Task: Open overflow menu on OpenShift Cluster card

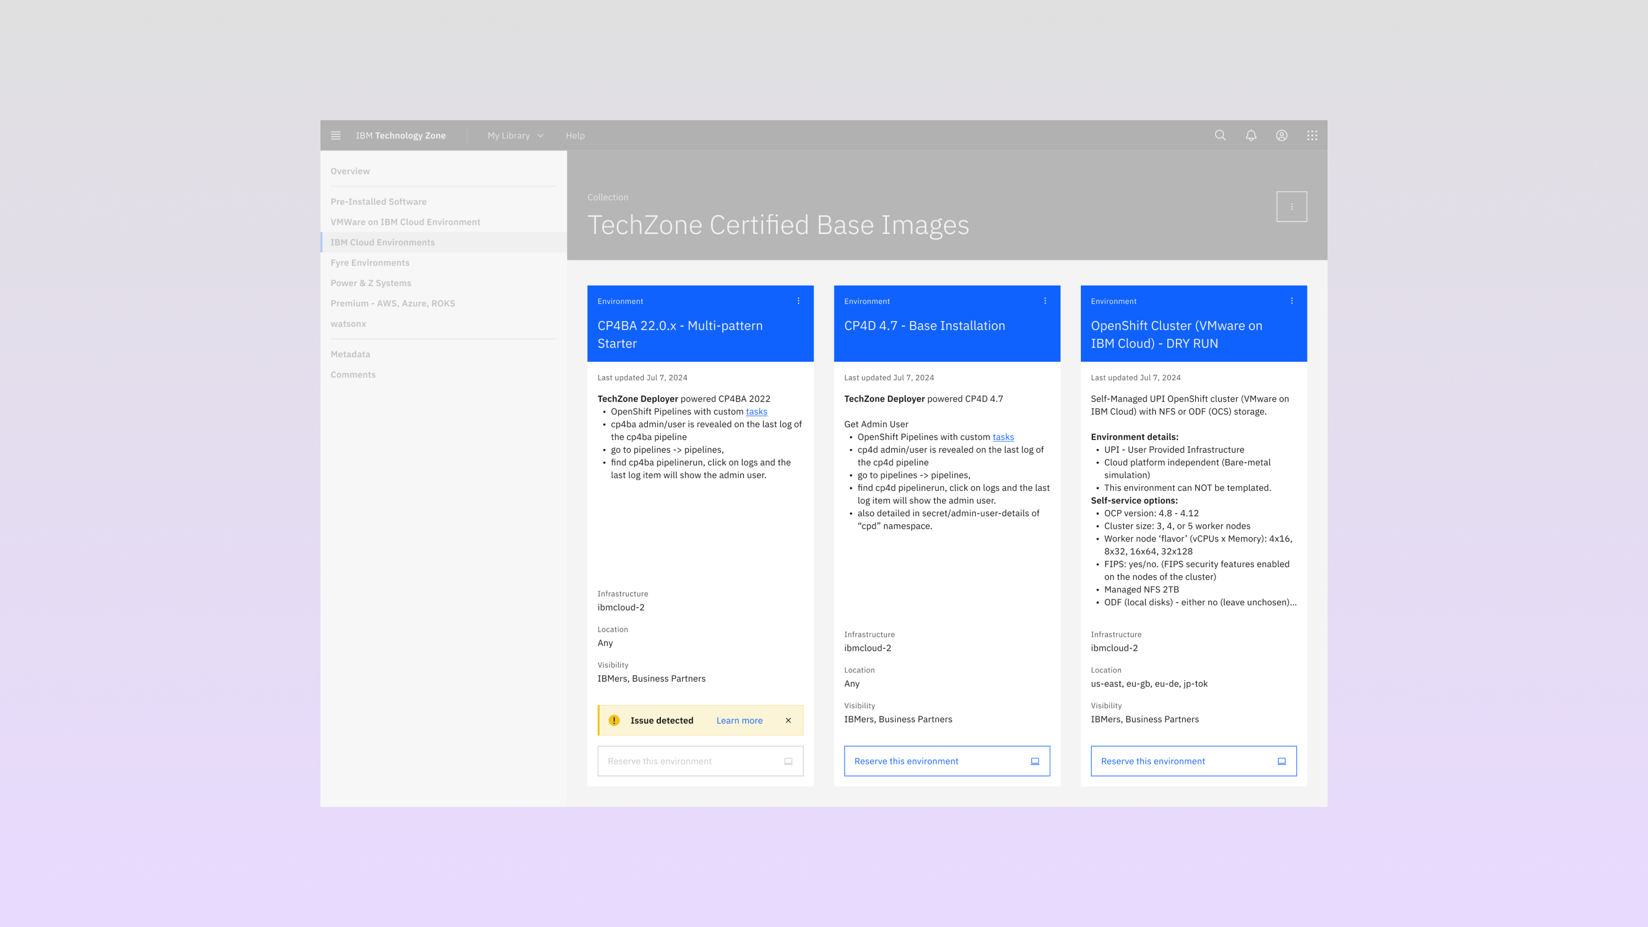Action: 1292,302
